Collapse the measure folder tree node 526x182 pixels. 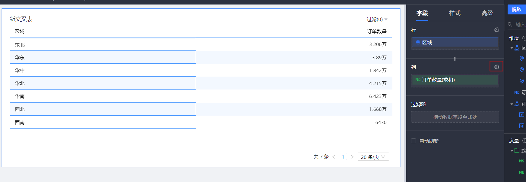[x=512, y=151]
